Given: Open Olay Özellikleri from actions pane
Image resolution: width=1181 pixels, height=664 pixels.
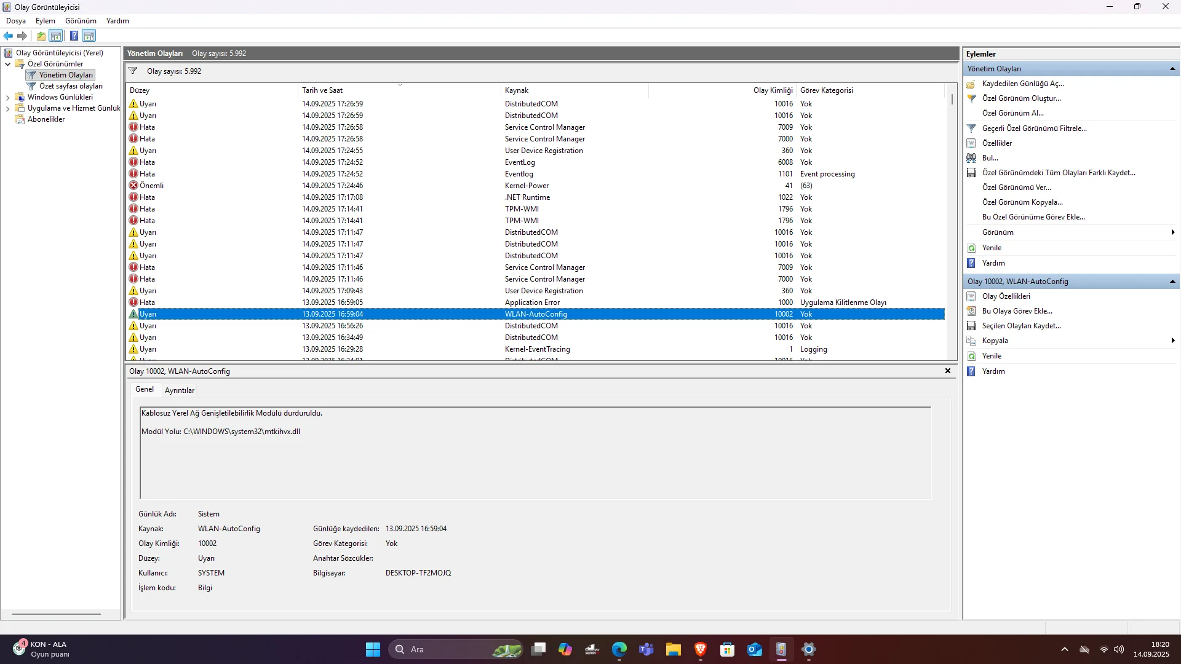Looking at the screenshot, I should pos(1006,296).
